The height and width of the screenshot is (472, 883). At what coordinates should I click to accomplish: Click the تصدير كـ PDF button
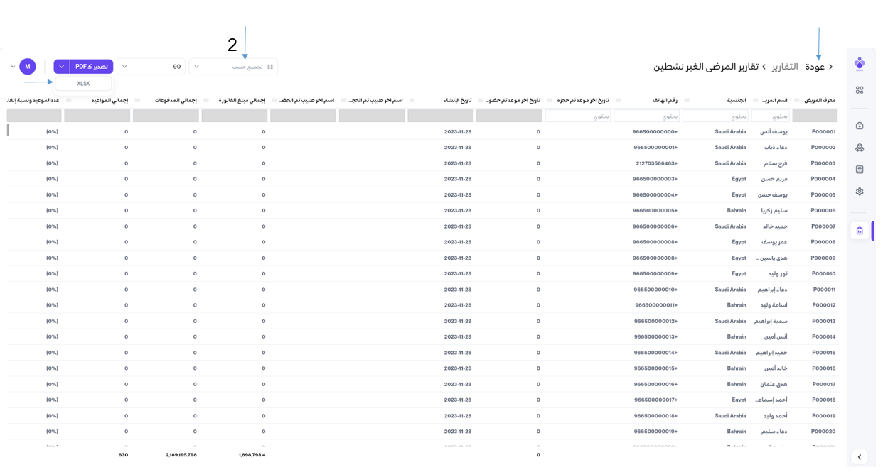(x=92, y=67)
